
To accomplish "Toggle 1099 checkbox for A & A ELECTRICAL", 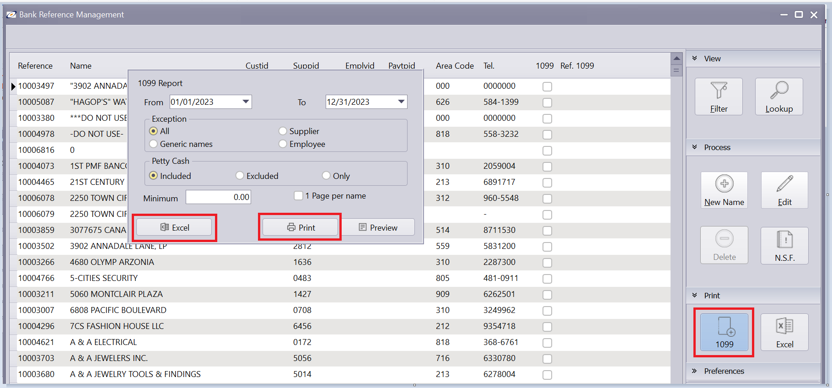I will point(547,343).
